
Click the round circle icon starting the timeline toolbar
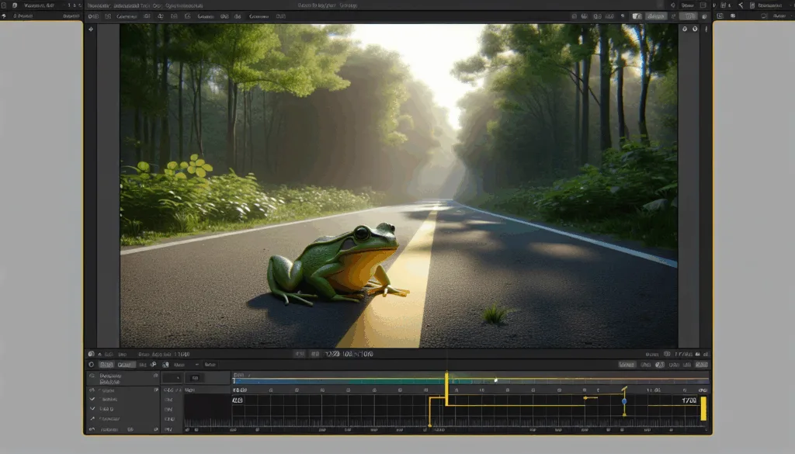point(92,365)
